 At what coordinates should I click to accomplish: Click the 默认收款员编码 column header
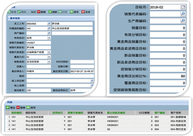[116, 112]
